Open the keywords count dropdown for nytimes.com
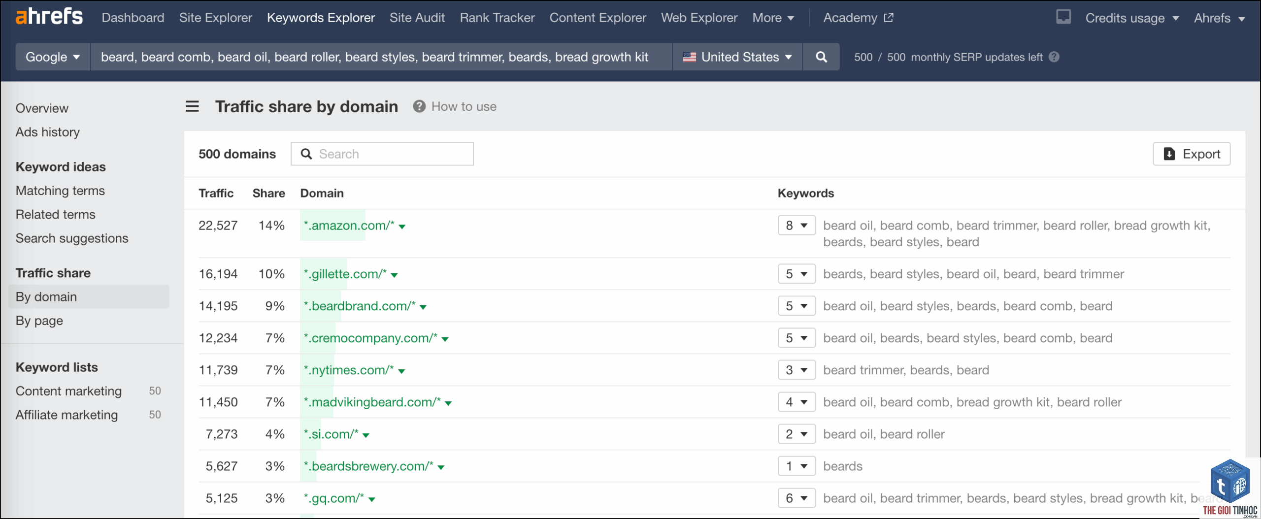The width and height of the screenshot is (1261, 519). pos(796,370)
